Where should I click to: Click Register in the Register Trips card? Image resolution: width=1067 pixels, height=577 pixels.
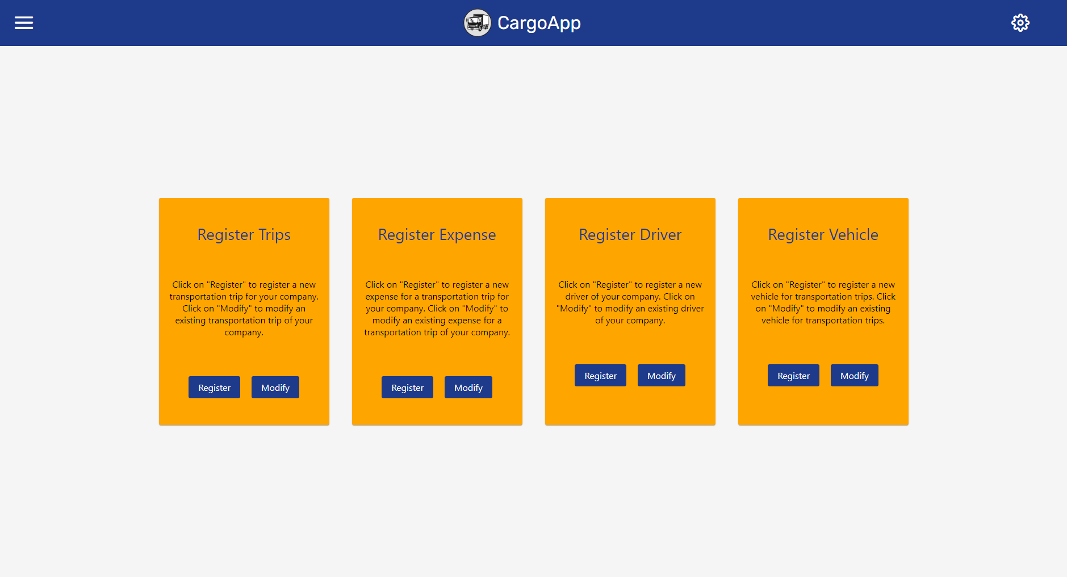click(214, 388)
